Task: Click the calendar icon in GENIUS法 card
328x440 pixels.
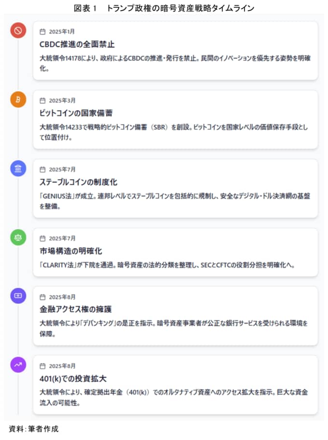Action: pos(42,169)
